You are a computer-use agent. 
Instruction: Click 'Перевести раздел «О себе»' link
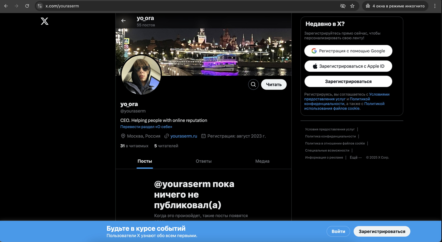click(146, 127)
